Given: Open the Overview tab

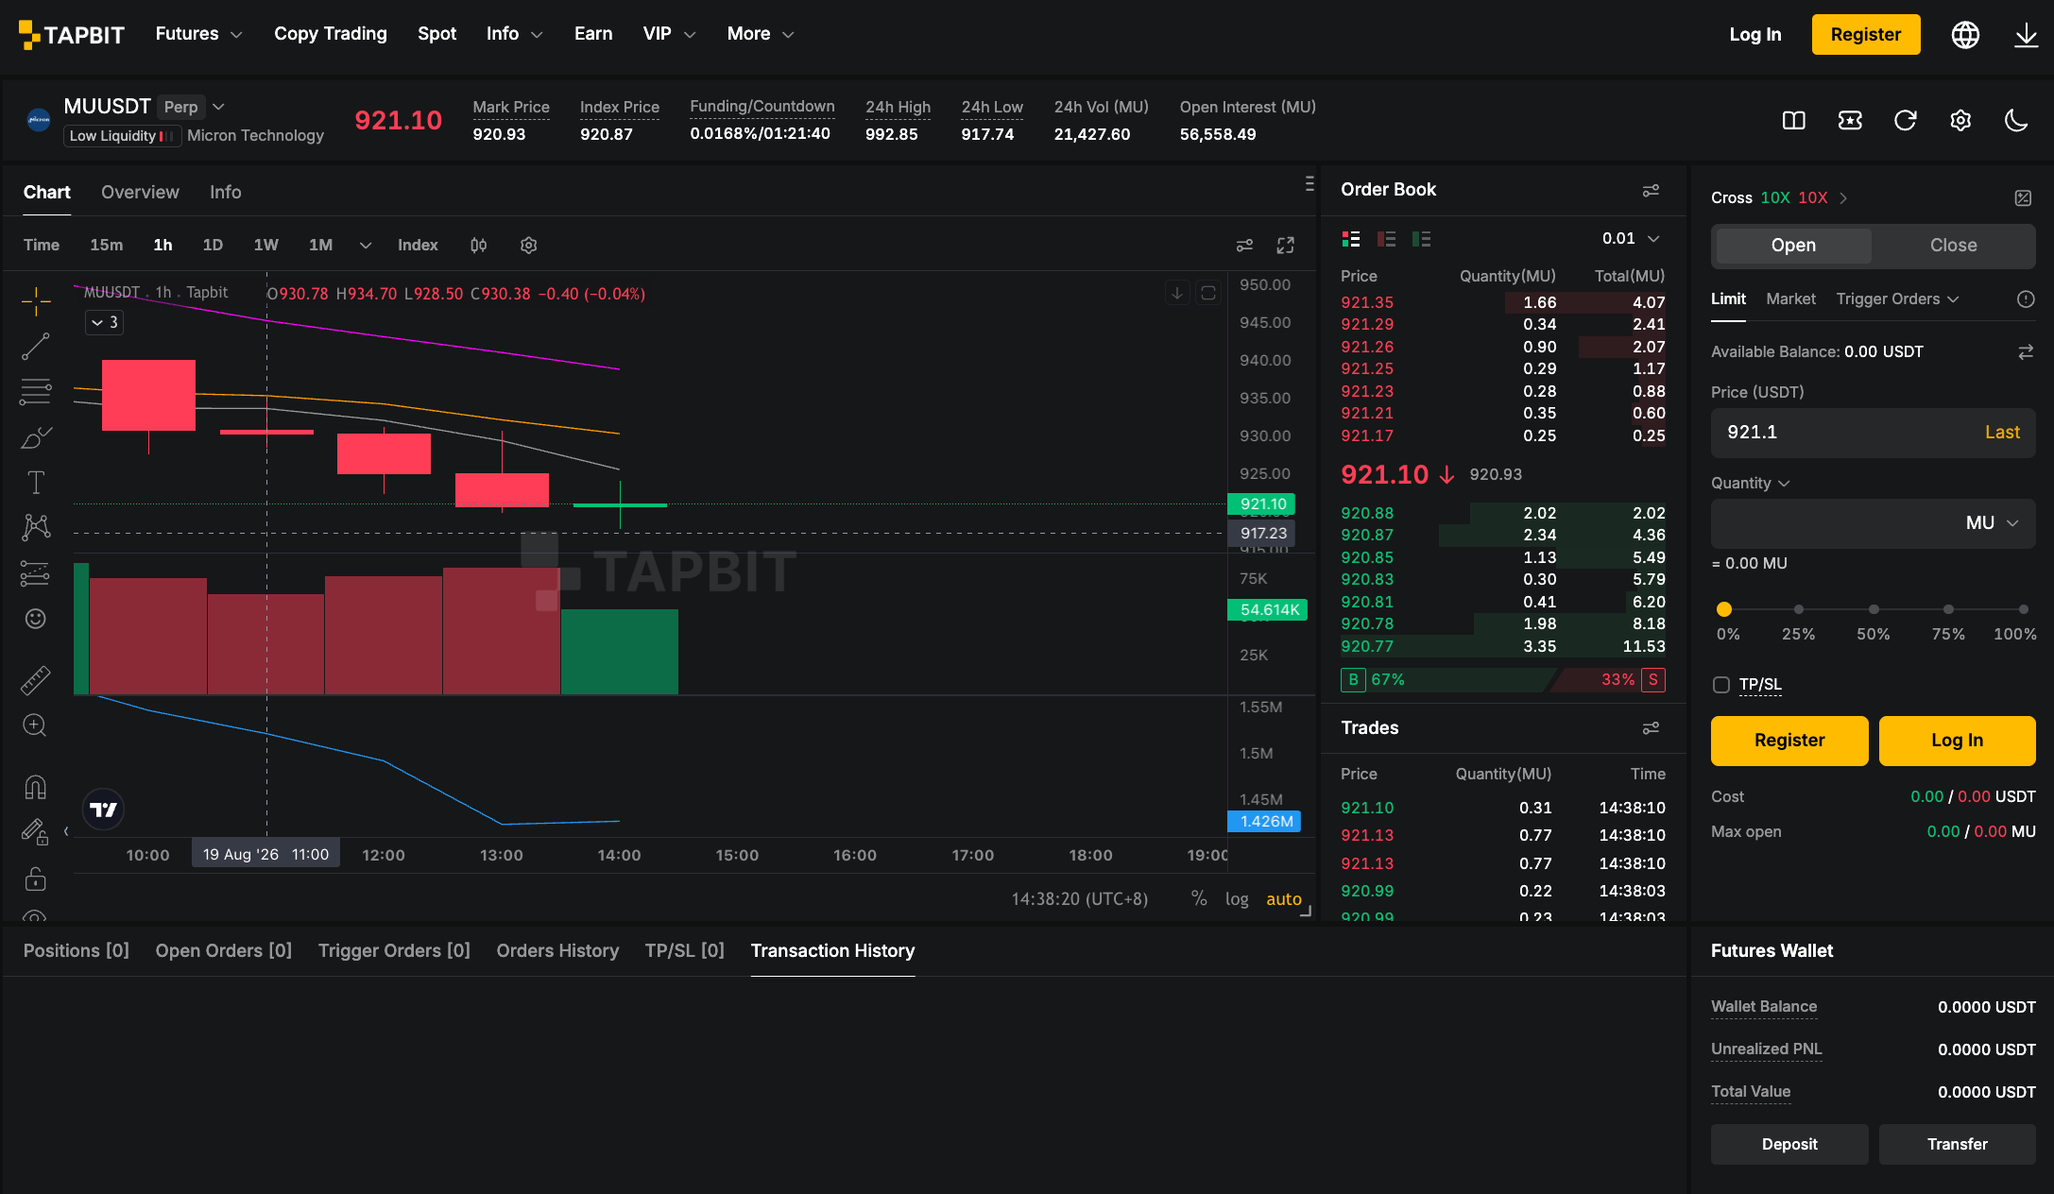Looking at the screenshot, I should [140, 193].
